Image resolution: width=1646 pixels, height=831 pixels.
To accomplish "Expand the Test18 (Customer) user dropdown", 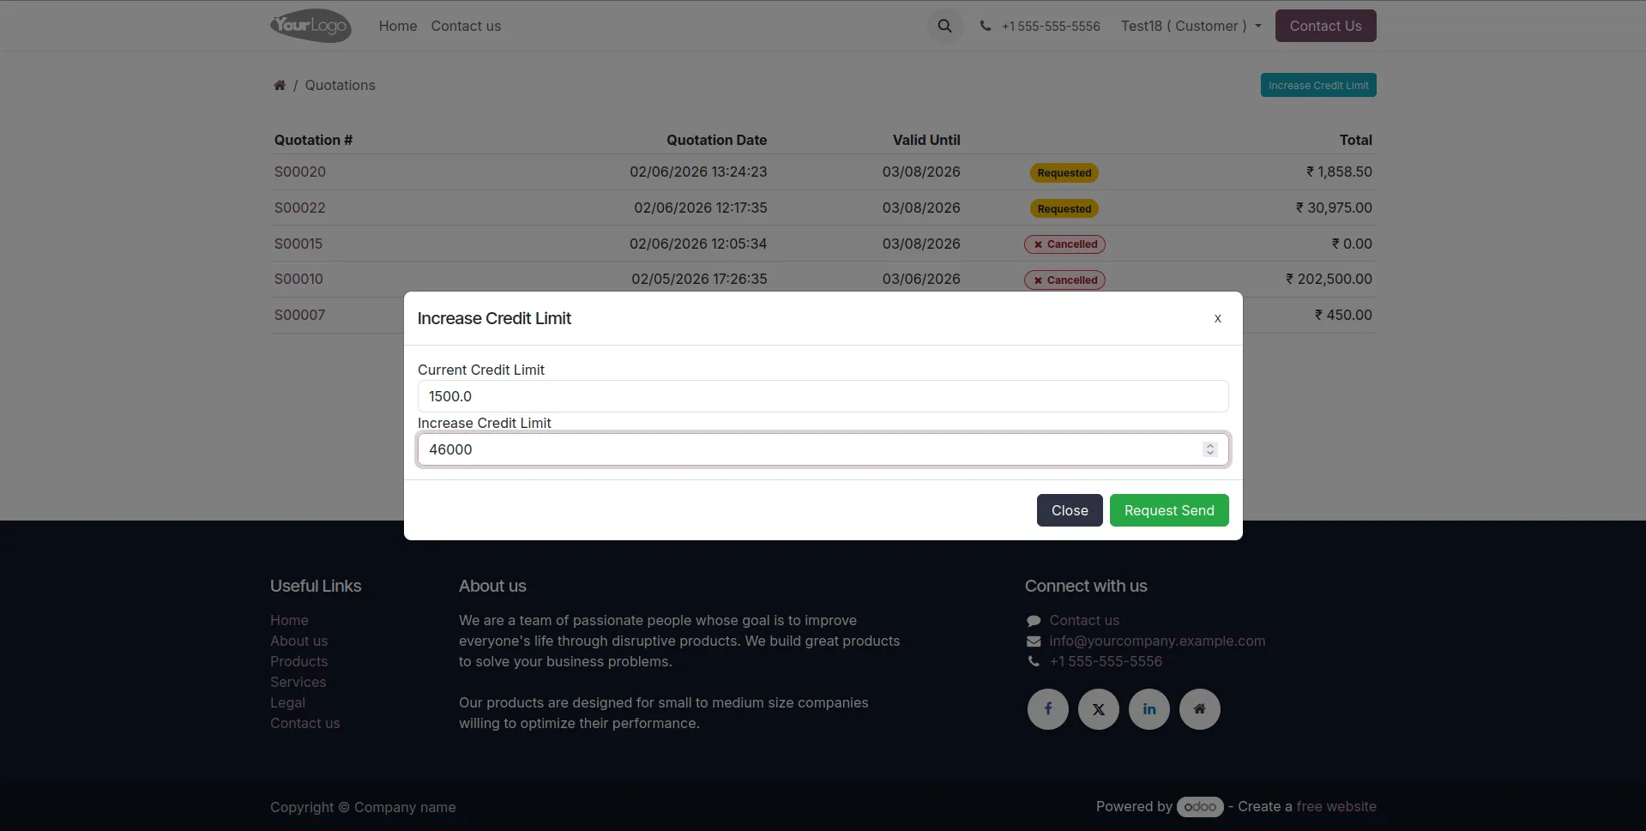I will coord(1191,26).
